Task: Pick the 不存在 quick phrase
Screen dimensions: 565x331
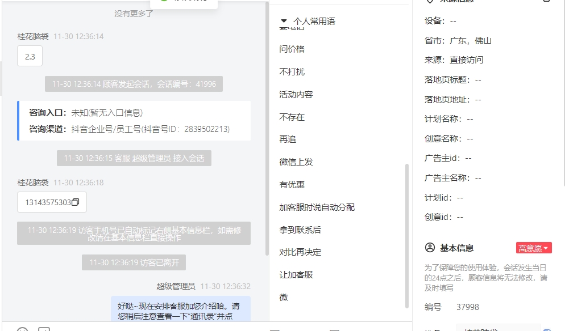Action: tap(292, 117)
